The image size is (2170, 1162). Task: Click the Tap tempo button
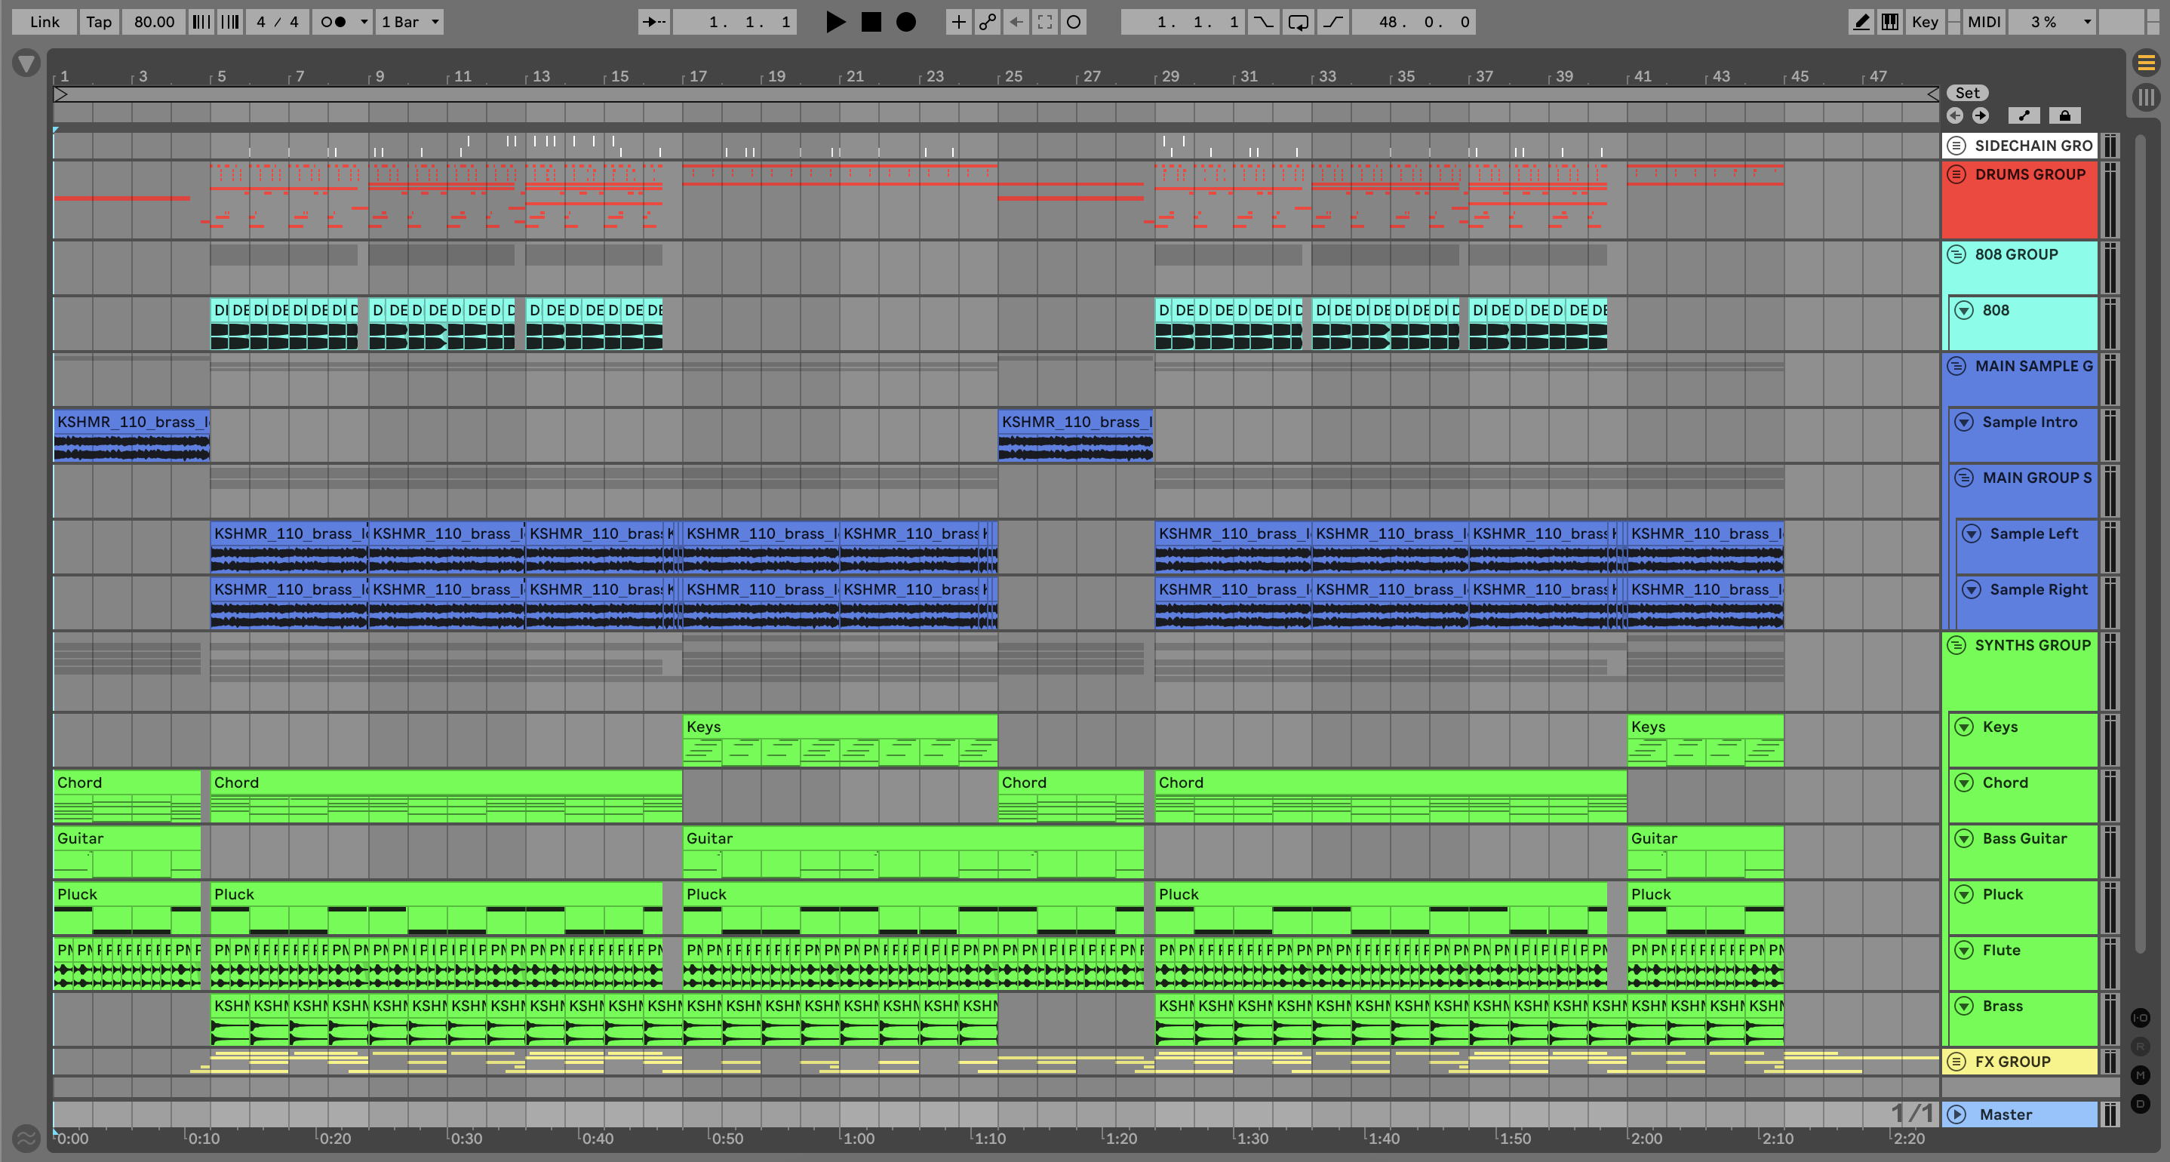[99, 22]
